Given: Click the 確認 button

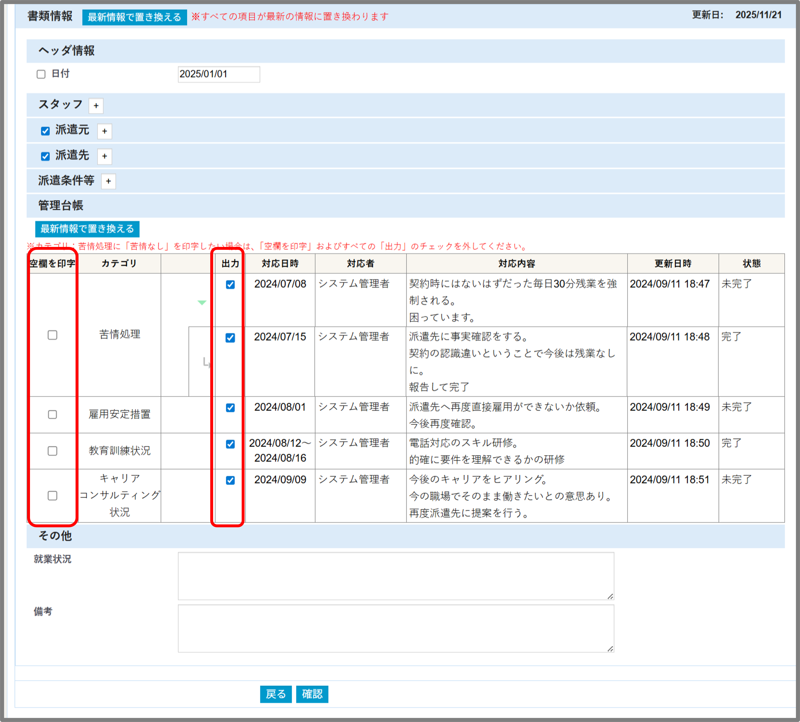Looking at the screenshot, I should pos(312,694).
